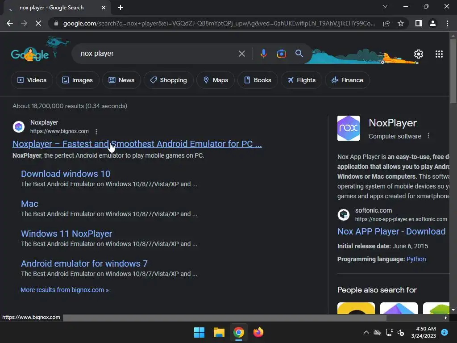
Task: Search by image with the camera icon
Action: click(282, 54)
